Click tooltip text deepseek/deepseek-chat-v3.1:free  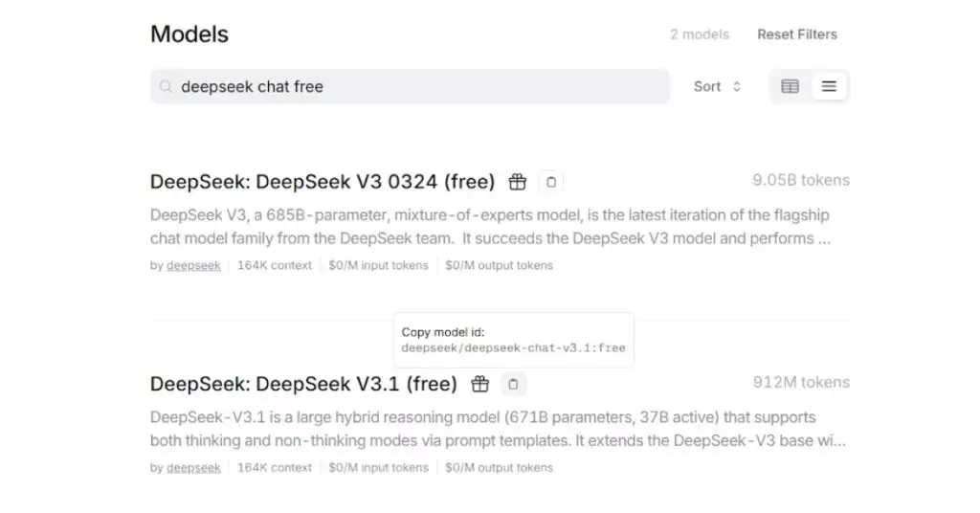(513, 348)
